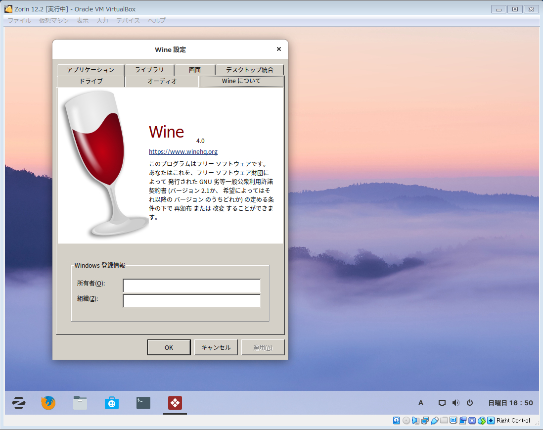This screenshot has width=543, height=430.
Task: Open the オーディオ tab
Action: pyautogui.click(x=162, y=81)
